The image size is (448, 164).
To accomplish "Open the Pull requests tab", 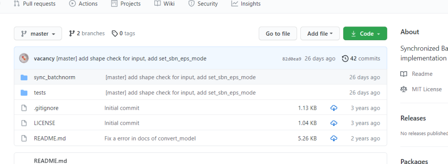I will (x=35, y=4).
